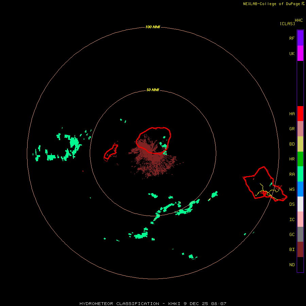This screenshot has height=306, width=306.
Task: Click the ND black legend swatch
Action: point(300,265)
